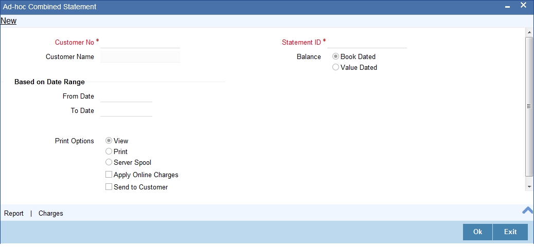Click the vertical scrollbar thumb

click(529, 106)
